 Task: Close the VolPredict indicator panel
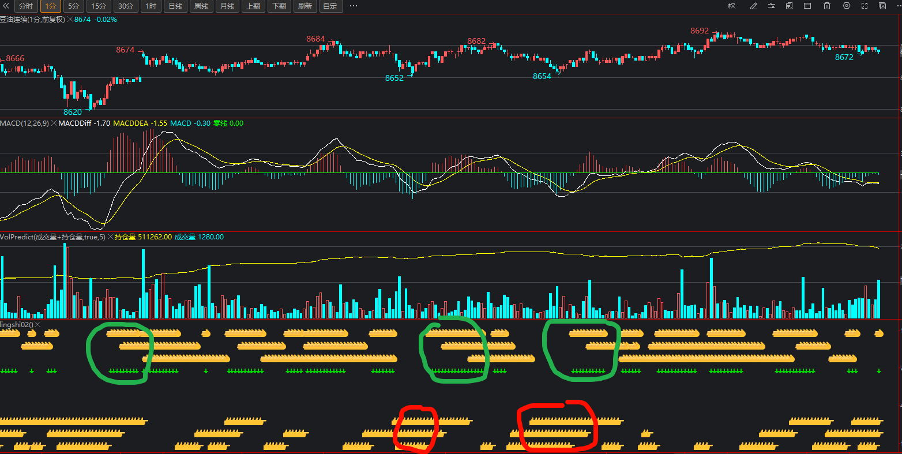(110, 237)
